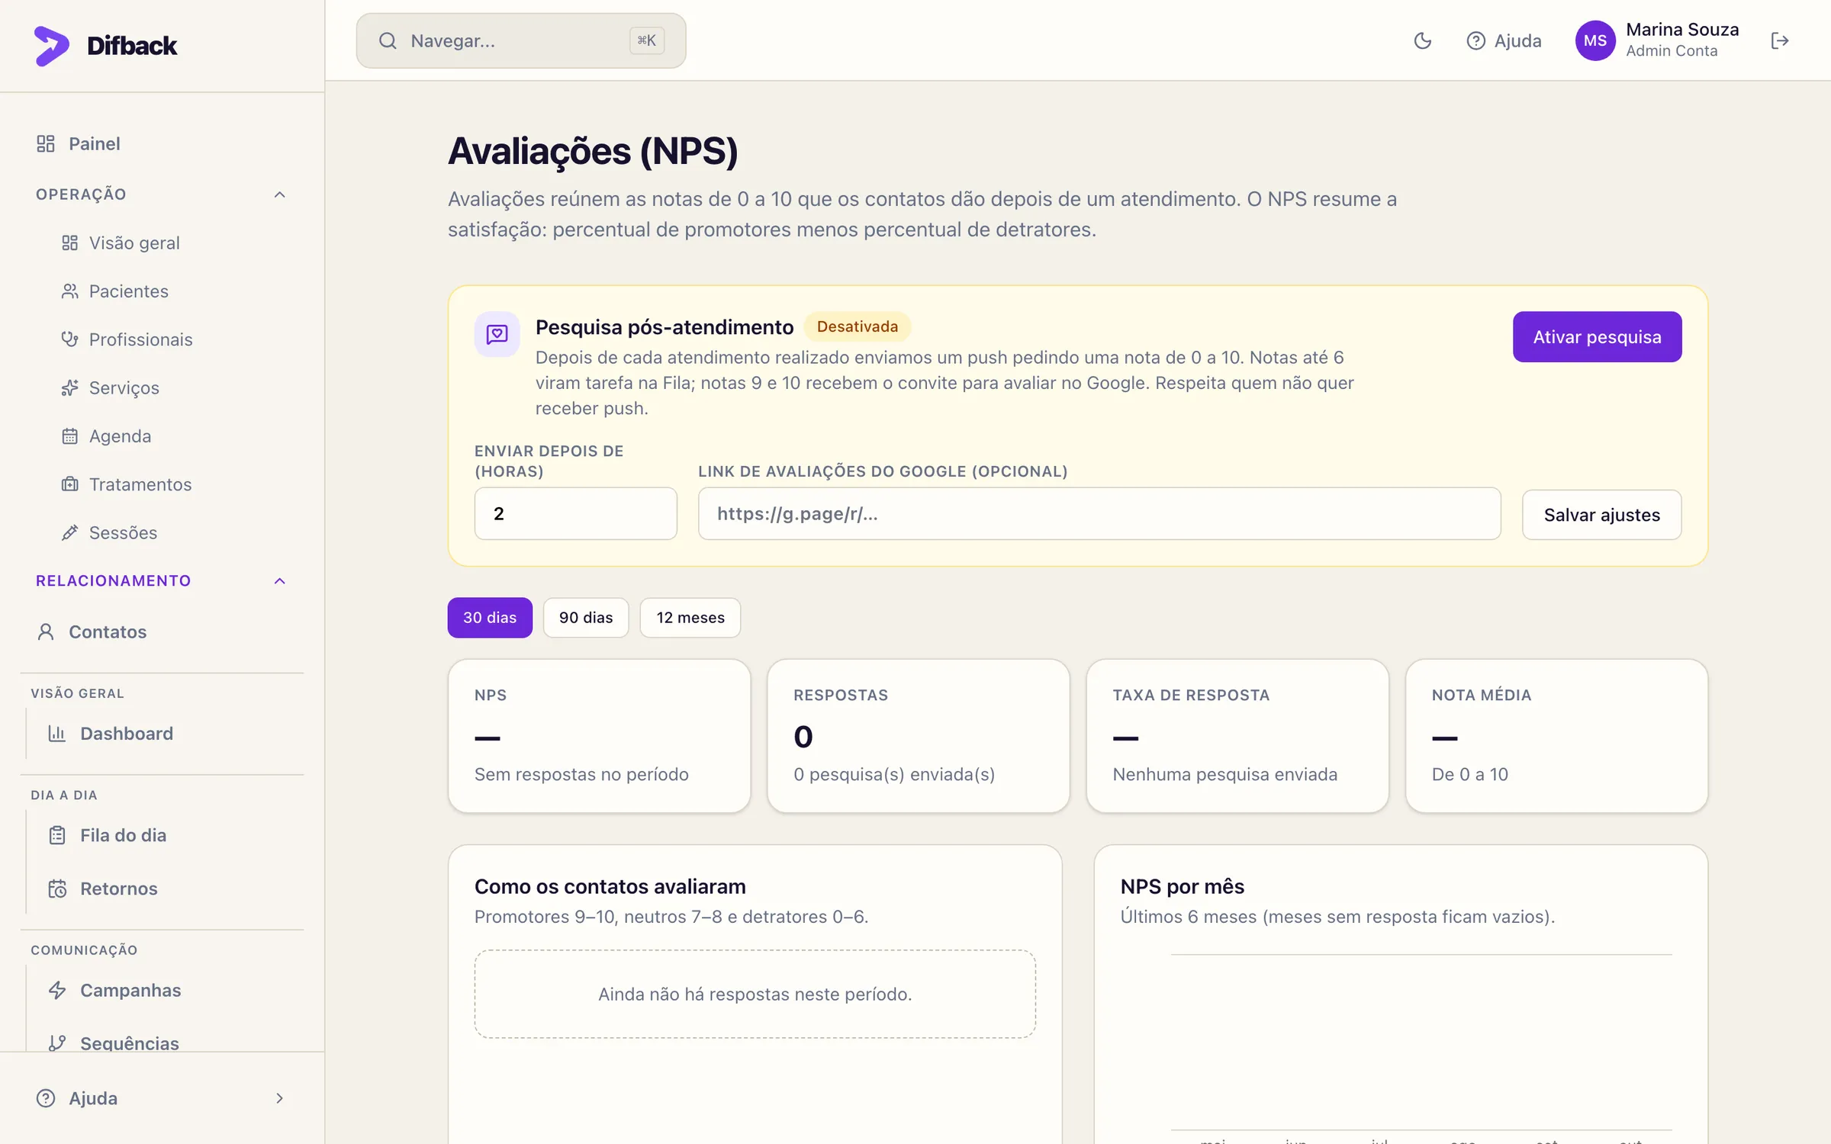This screenshot has height=1144, width=1831.
Task: Collapse the Relacionamento section chevron
Action: (280, 581)
